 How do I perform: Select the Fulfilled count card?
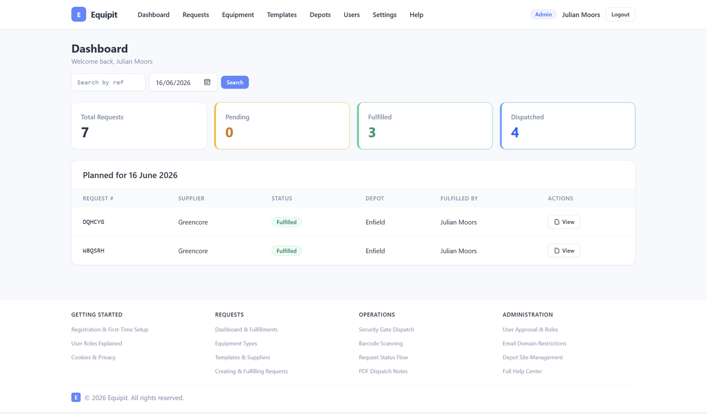click(x=425, y=125)
